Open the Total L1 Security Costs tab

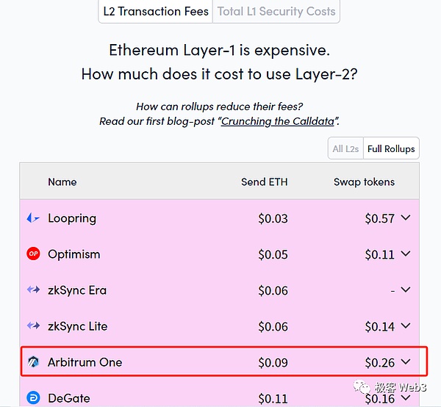276,11
